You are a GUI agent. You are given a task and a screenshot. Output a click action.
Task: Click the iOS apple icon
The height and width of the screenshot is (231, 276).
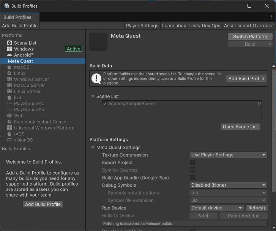[x=9, y=97]
